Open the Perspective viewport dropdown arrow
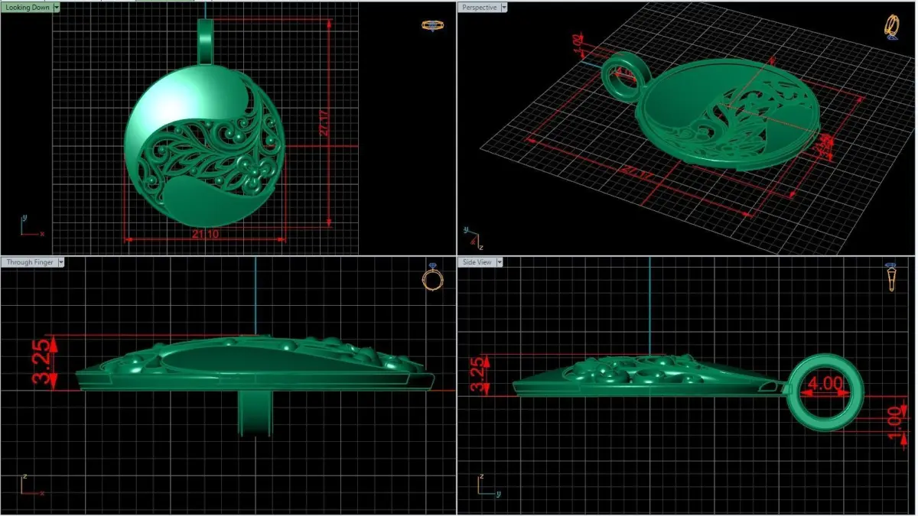 coord(504,7)
